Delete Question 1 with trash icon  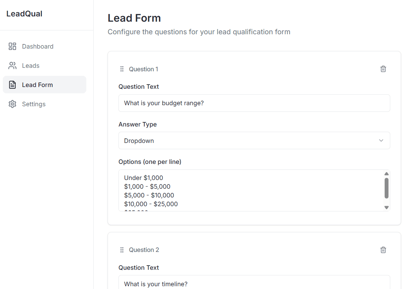(383, 69)
